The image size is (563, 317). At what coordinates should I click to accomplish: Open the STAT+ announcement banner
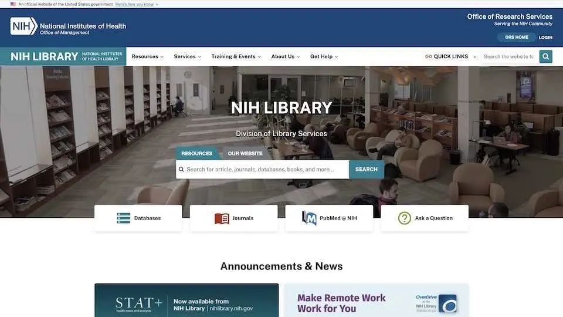pyautogui.click(x=186, y=301)
